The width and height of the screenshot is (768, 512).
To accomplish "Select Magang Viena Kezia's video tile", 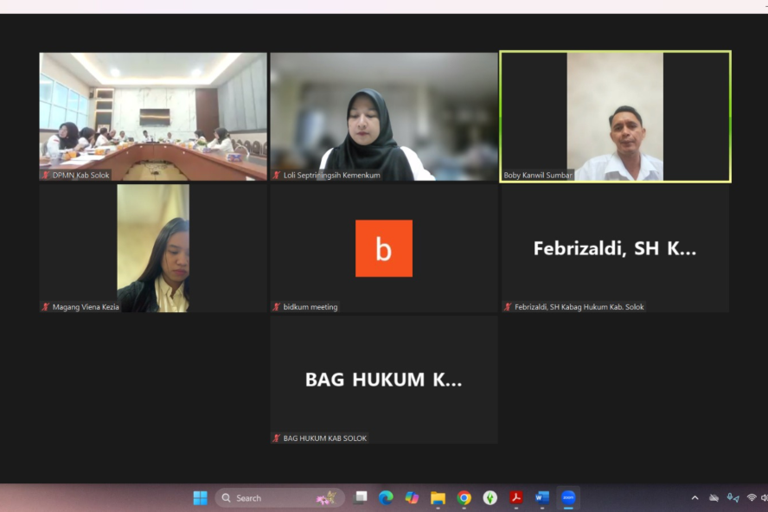I will point(153,248).
